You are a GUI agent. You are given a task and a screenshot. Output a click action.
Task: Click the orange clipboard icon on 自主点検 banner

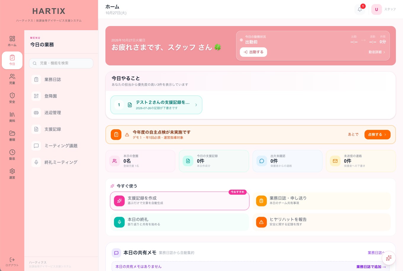point(116,135)
